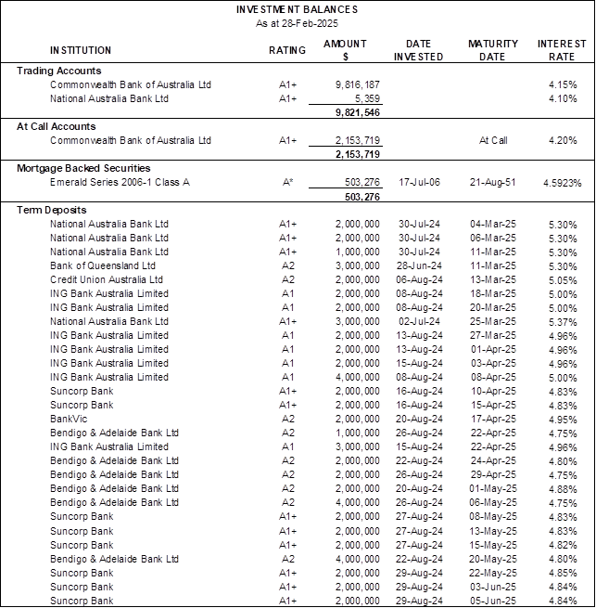Viewport: 596px width, 608px height.
Task: Click the 08-Apr-25 maturity date
Action: click(x=493, y=378)
